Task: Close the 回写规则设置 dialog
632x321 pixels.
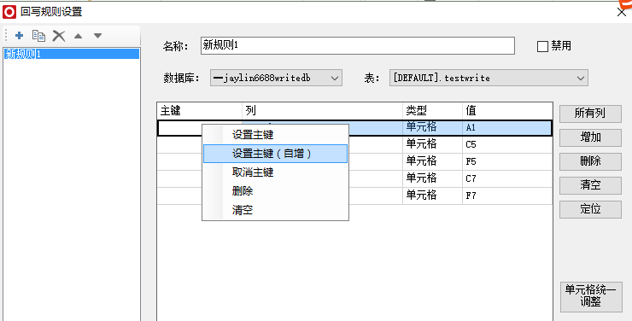Action: [x=622, y=12]
